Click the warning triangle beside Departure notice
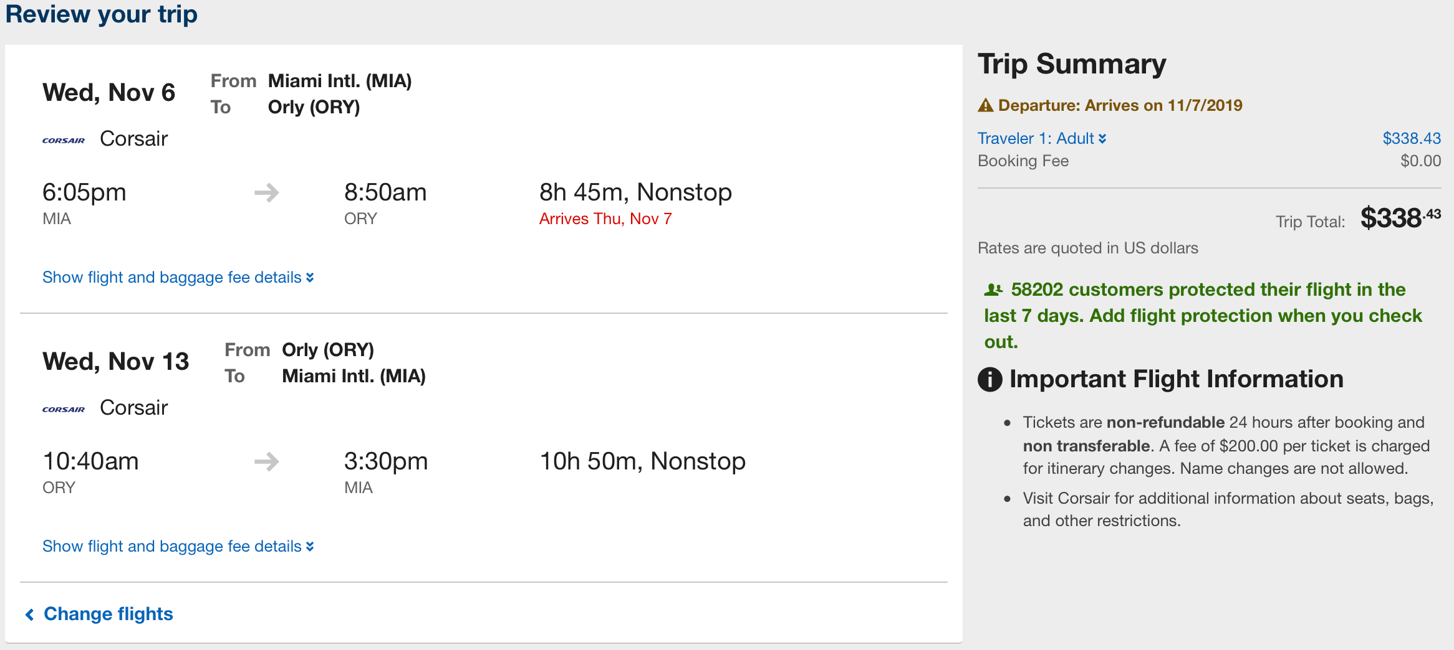 [x=985, y=105]
